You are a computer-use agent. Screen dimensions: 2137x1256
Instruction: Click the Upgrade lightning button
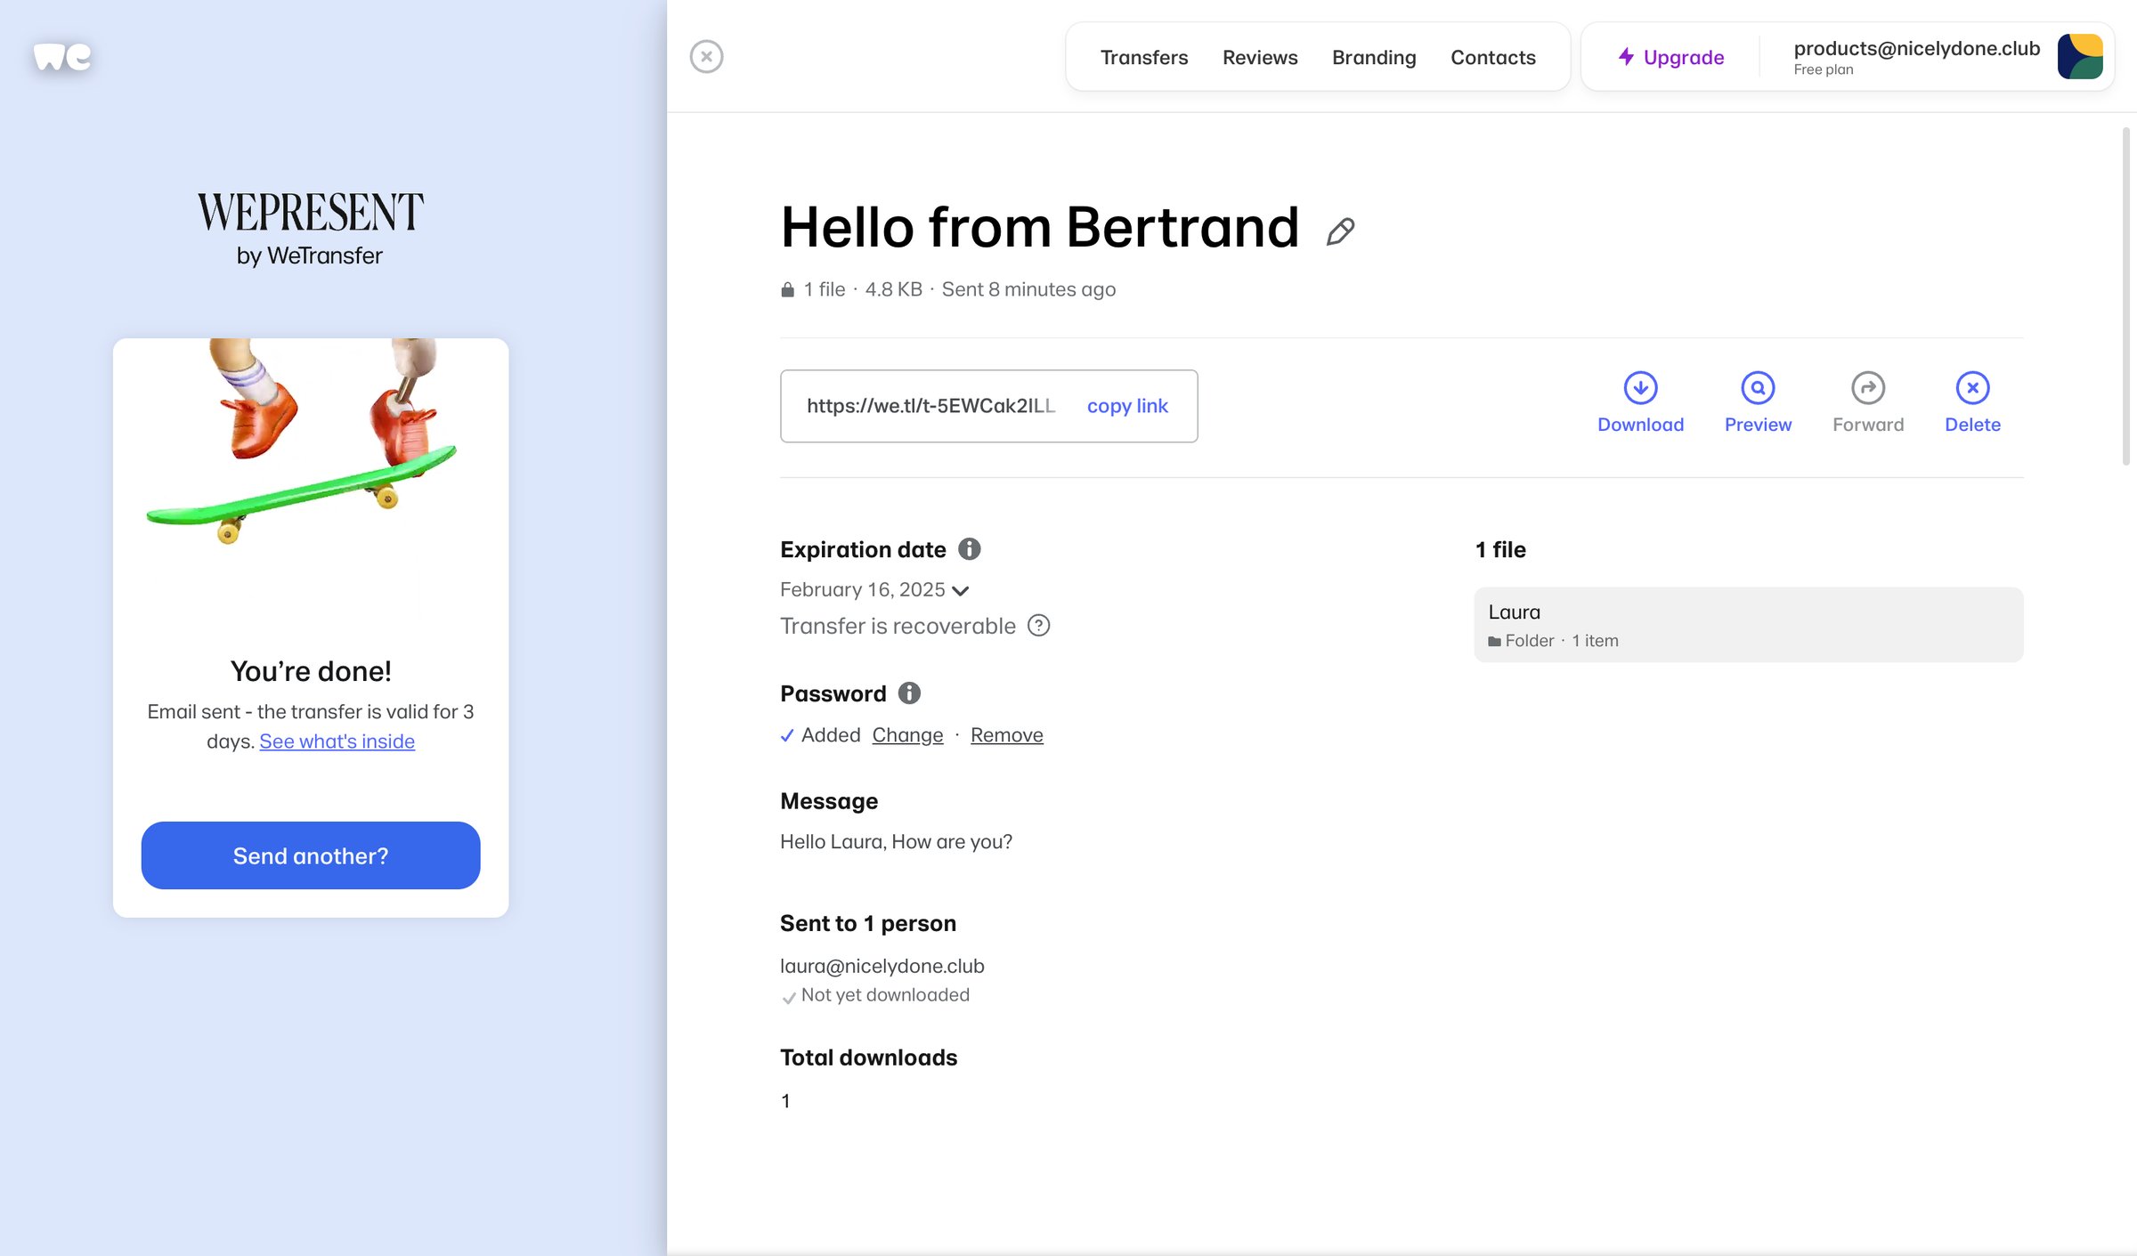(1670, 57)
